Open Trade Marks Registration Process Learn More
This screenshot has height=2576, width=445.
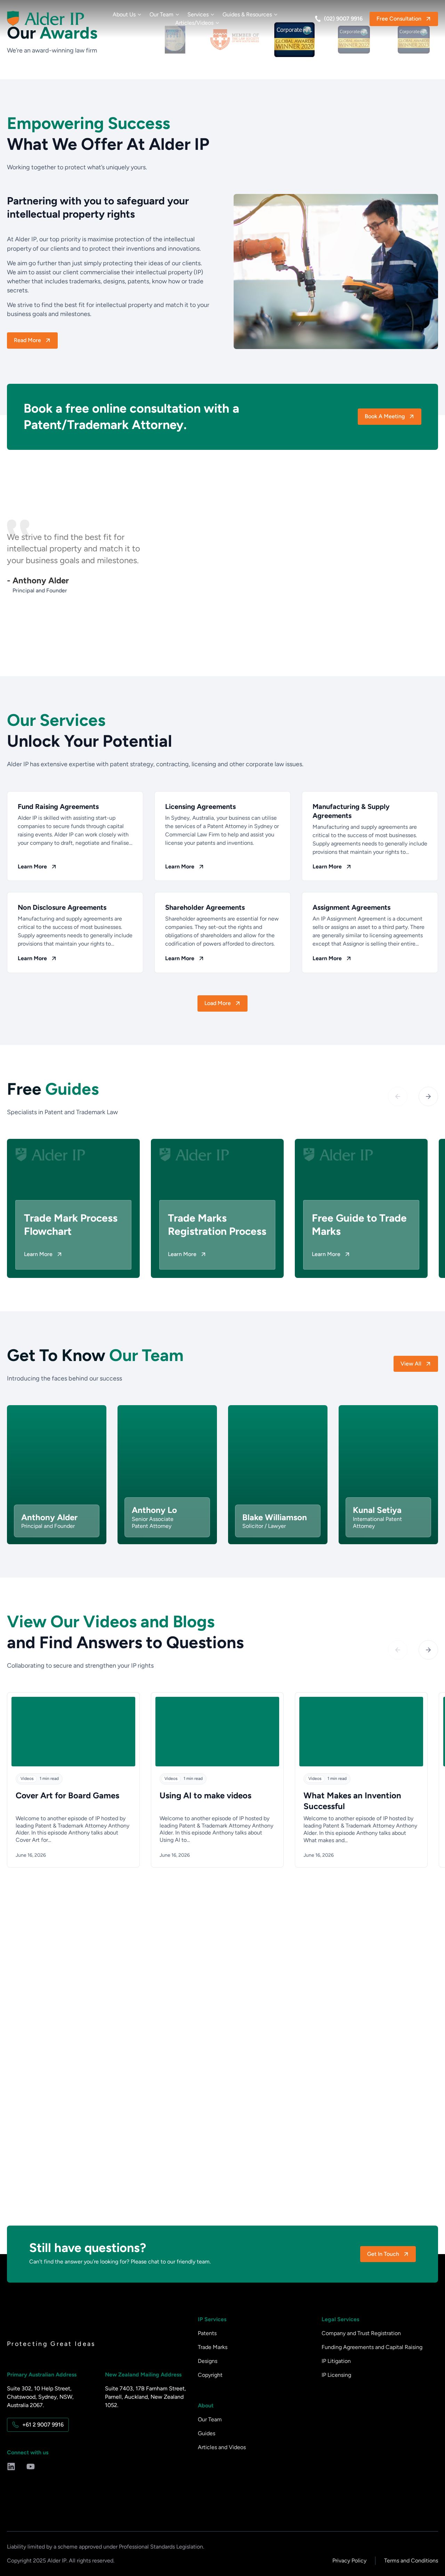[187, 1254]
